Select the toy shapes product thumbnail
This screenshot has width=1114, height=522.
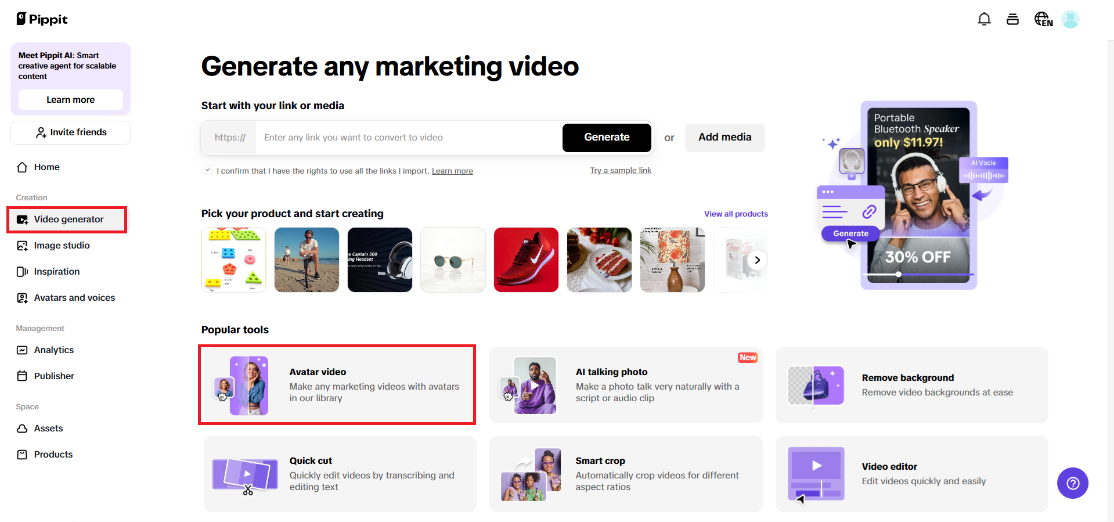tap(233, 260)
